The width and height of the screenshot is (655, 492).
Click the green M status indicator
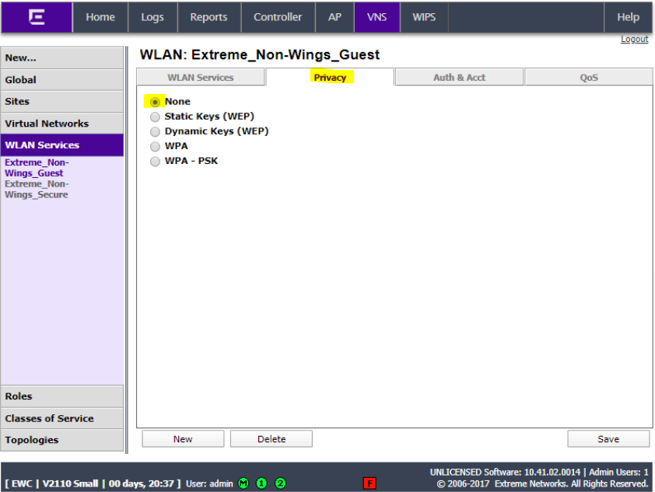click(243, 483)
